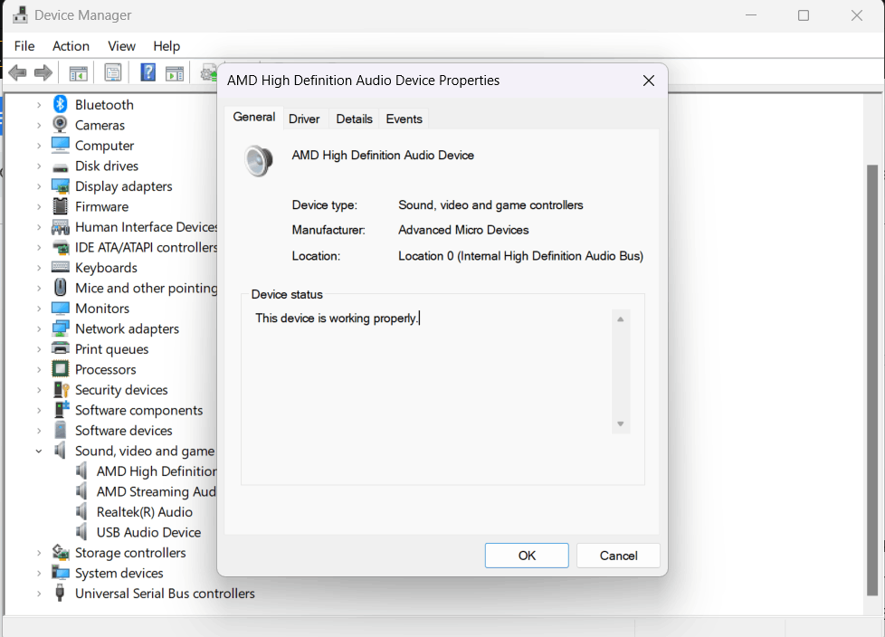Click the Disk drives icon
The height and width of the screenshot is (637, 885).
coord(60,167)
